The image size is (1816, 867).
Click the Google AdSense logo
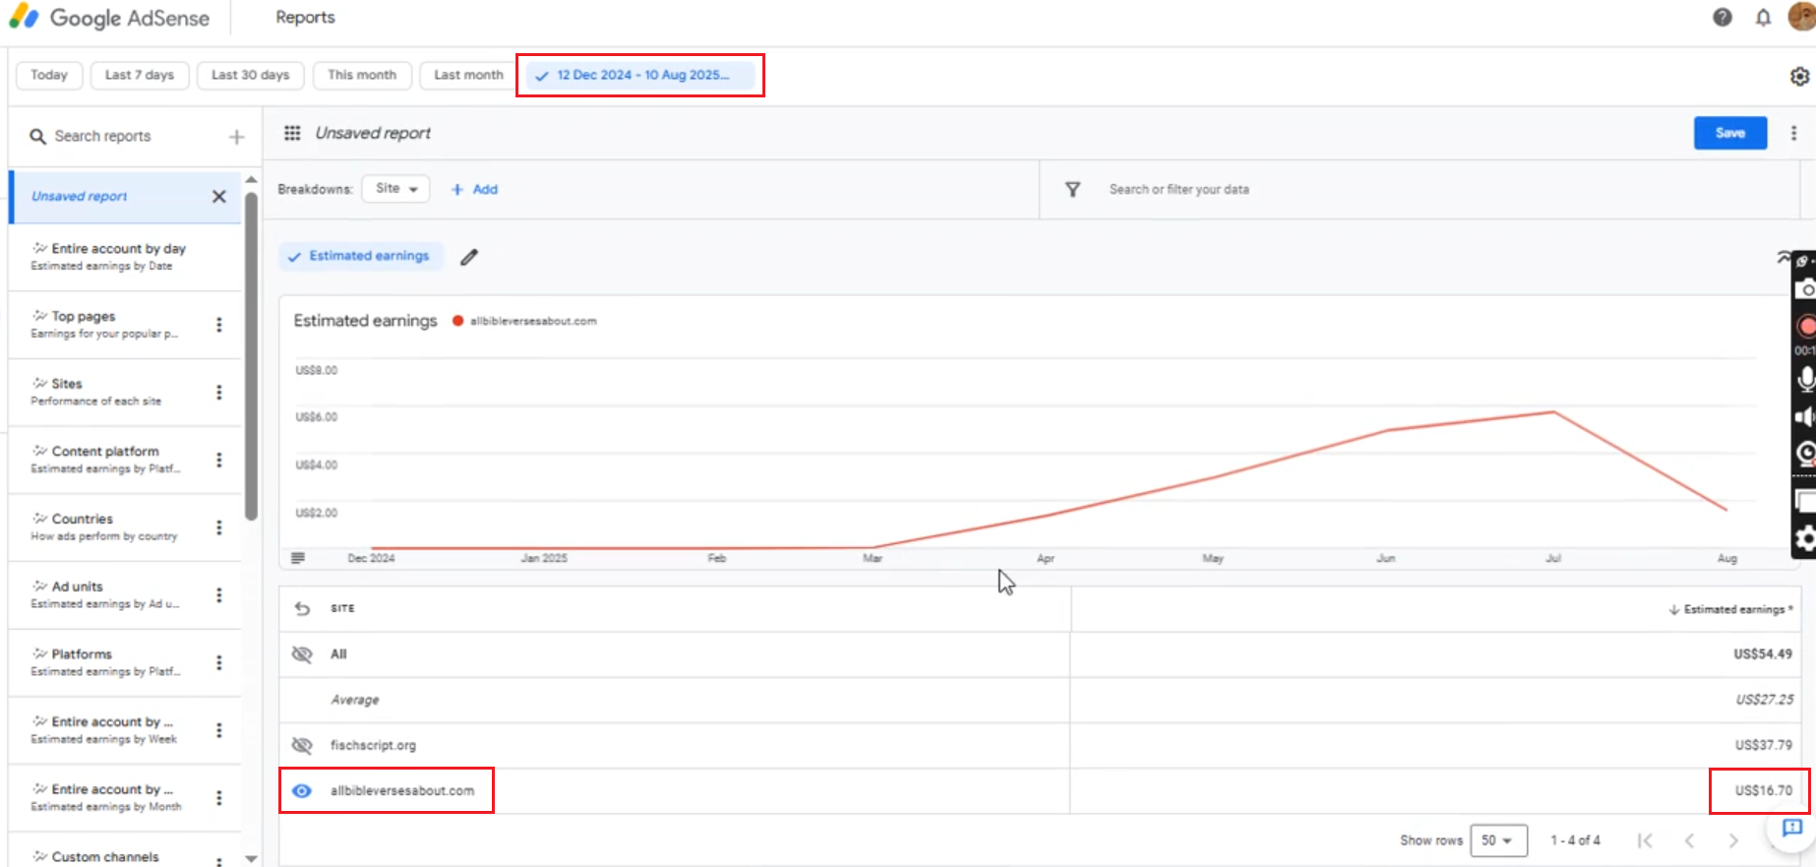point(109,18)
